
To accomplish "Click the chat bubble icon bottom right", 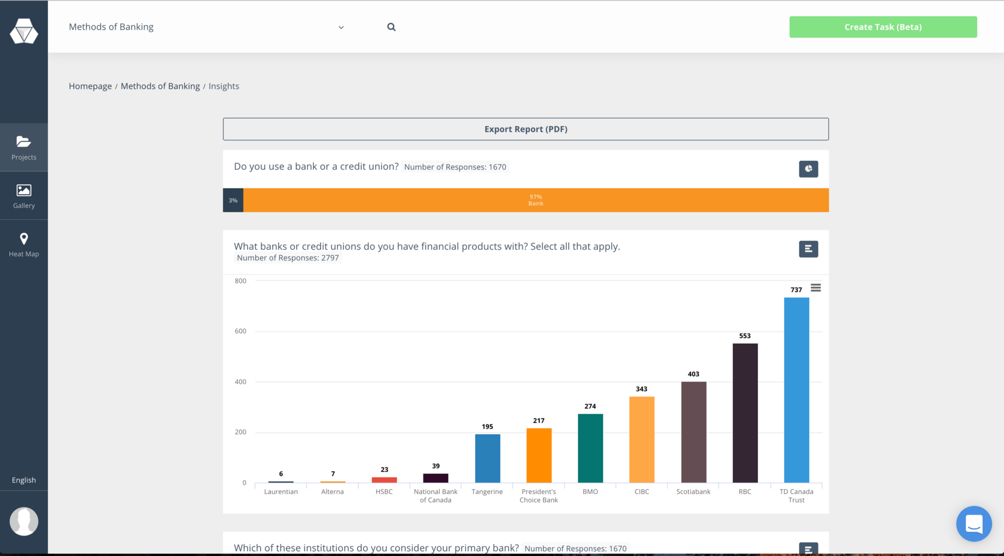I will (x=974, y=524).
